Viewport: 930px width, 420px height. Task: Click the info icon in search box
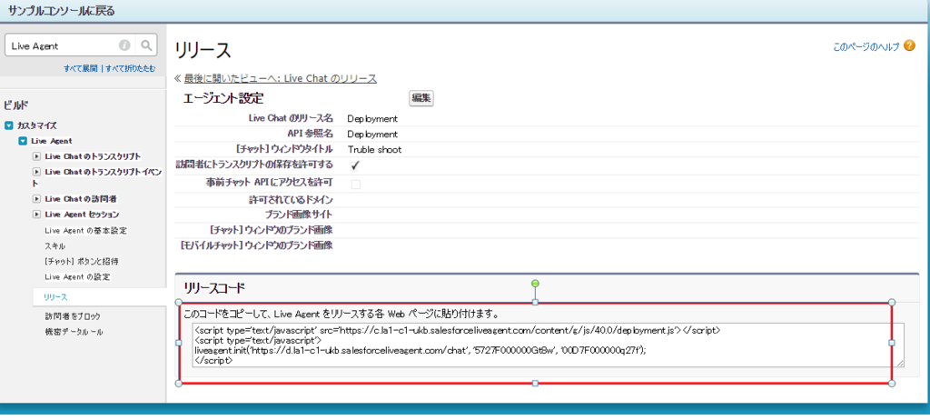click(124, 45)
